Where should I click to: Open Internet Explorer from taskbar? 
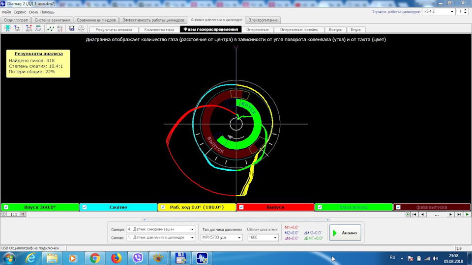coord(30,258)
